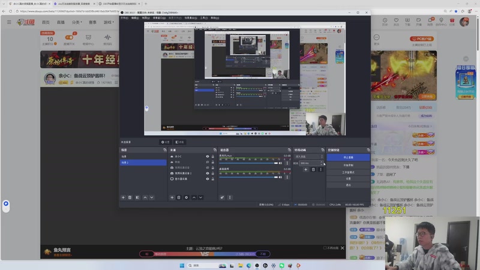Click 开始录制 button in Controls
The height and width of the screenshot is (270, 480).
click(x=348, y=166)
